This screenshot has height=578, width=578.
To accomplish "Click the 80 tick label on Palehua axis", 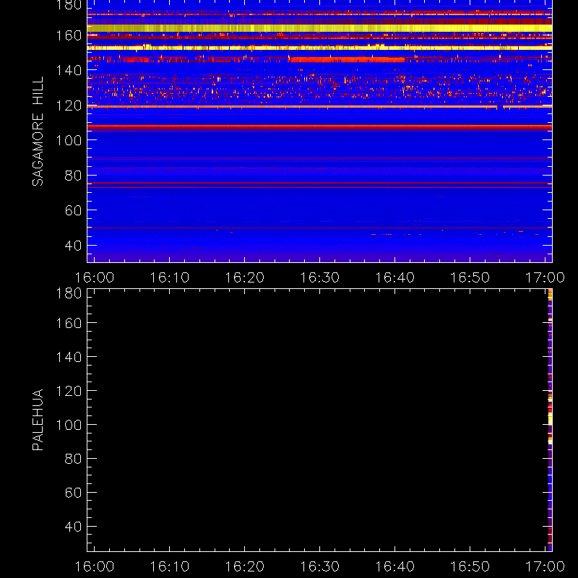I will pyautogui.click(x=73, y=459).
